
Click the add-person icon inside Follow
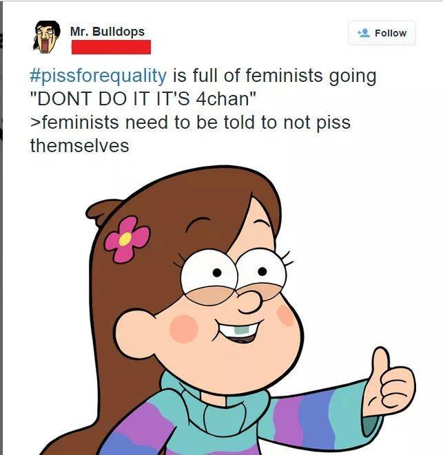[x=363, y=33]
